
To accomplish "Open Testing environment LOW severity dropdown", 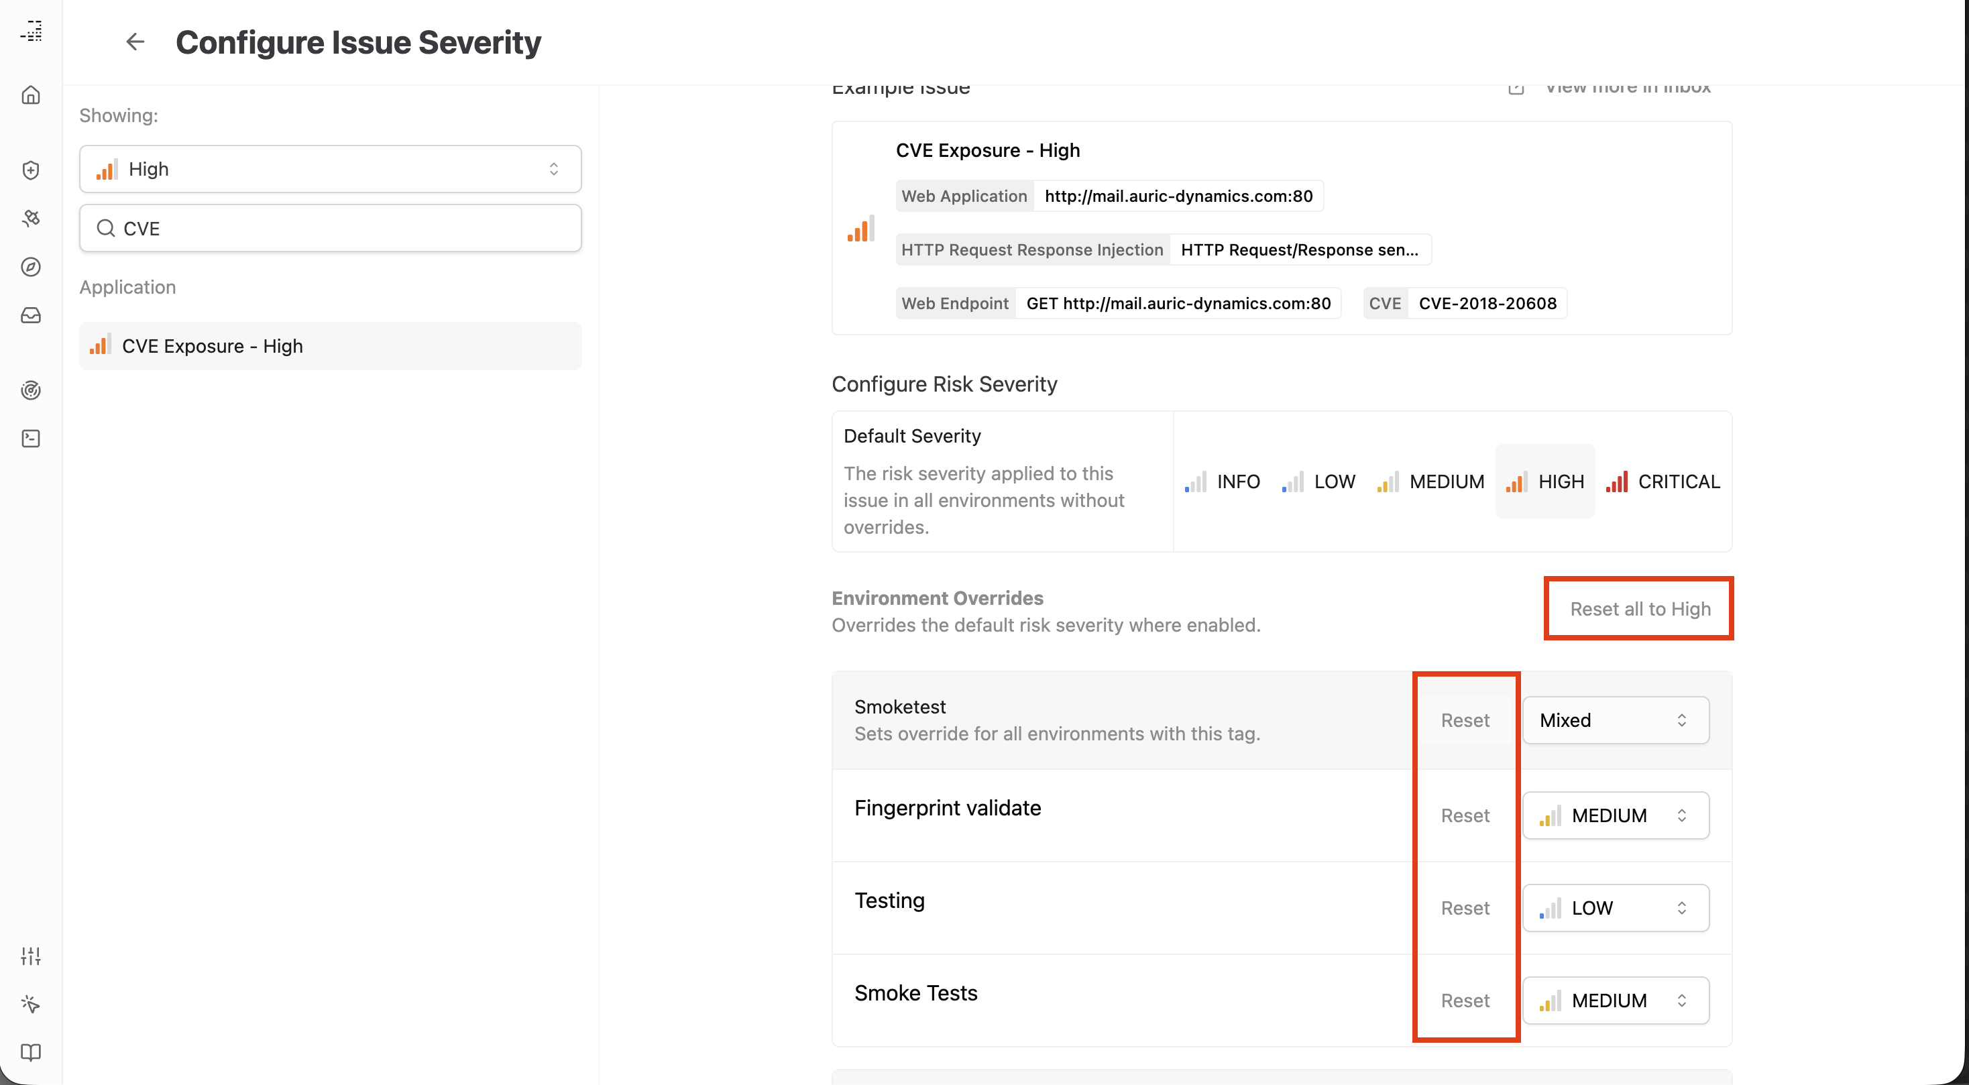I will pos(1615,908).
